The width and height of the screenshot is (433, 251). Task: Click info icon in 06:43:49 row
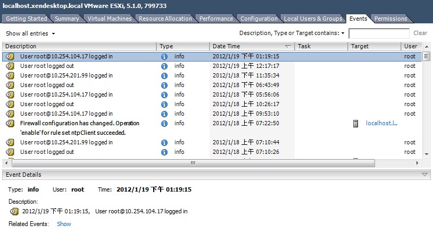coord(164,85)
